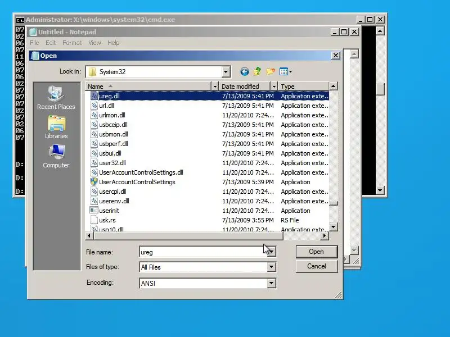This screenshot has height=337, width=450.
Task: Open Notepad Format menu
Action: (72, 43)
